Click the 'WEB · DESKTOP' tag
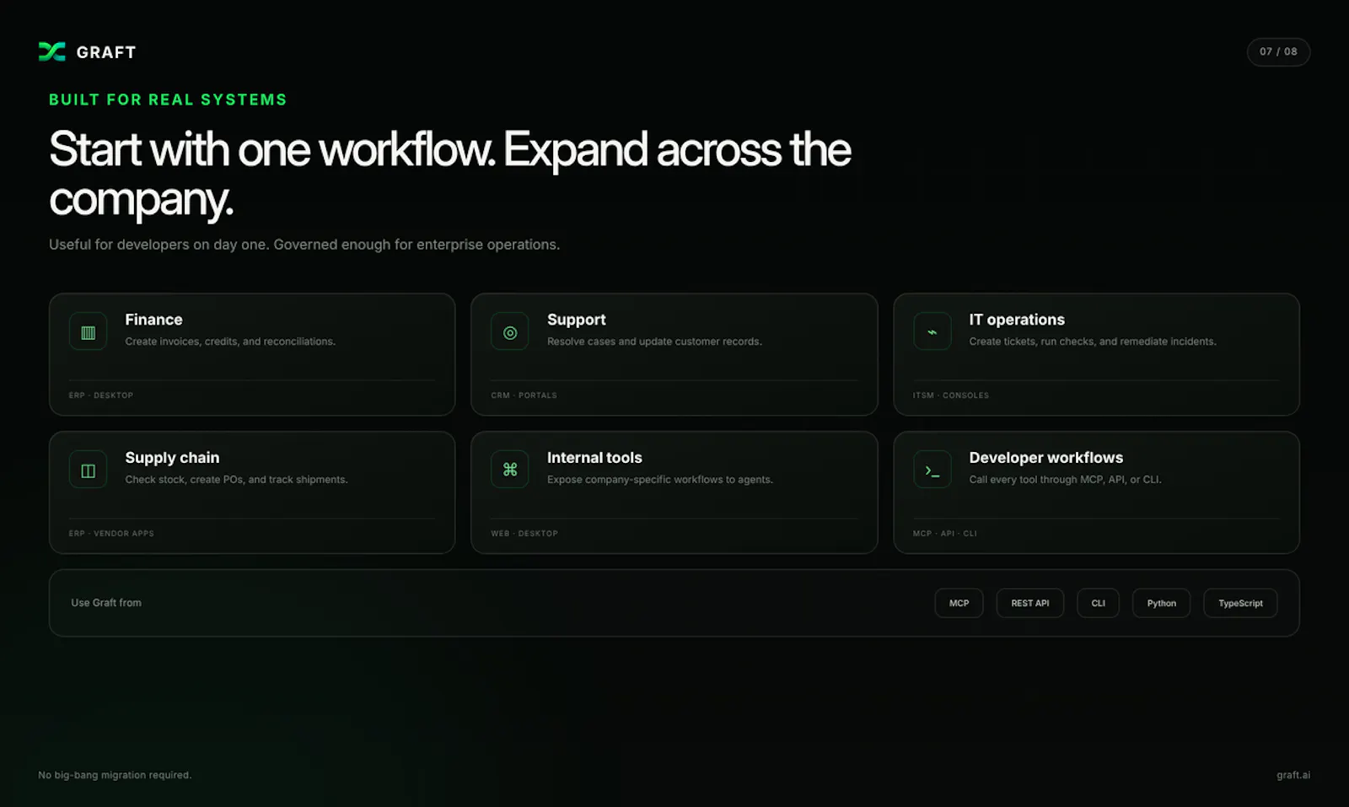Screen dimensions: 1349x807 524,534
